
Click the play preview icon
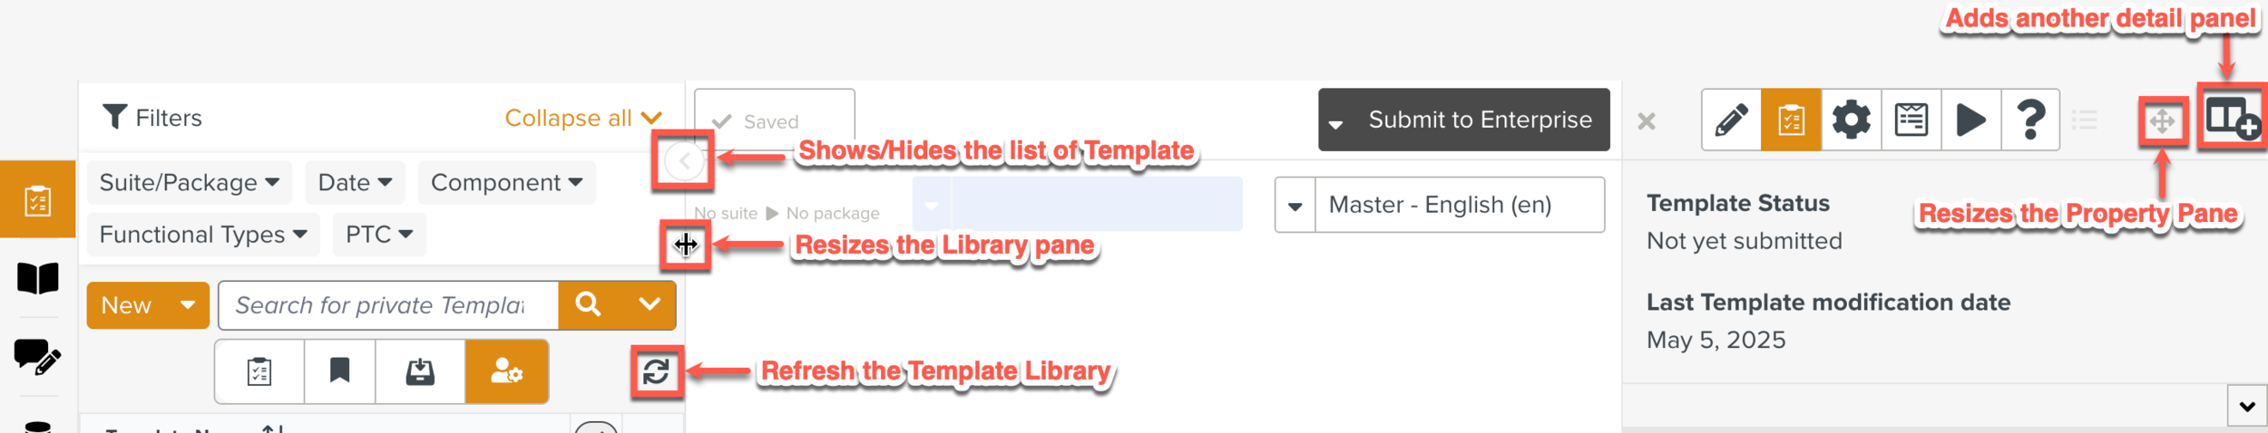pyautogui.click(x=1970, y=120)
